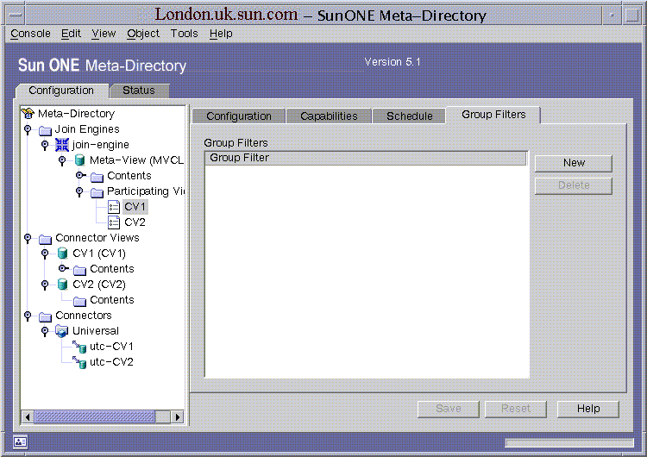Click the disabled Delete button
Image resolution: width=647 pixels, height=457 pixels.
574,185
